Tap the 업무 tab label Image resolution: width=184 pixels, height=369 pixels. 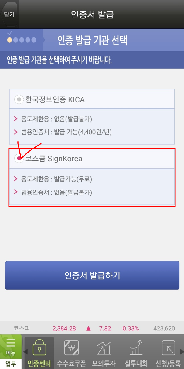(x=11, y=364)
